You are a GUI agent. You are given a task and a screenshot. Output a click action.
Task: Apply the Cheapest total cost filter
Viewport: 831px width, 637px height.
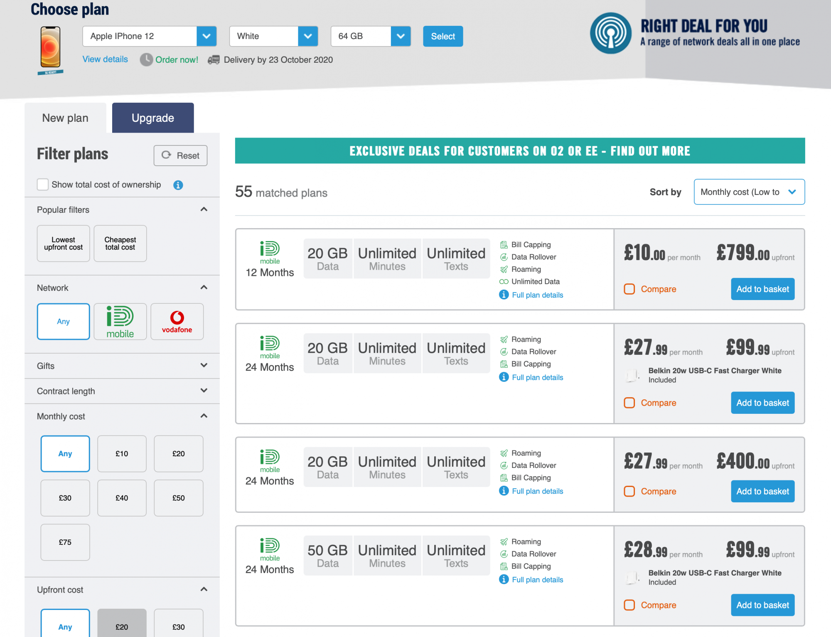pyautogui.click(x=120, y=243)
